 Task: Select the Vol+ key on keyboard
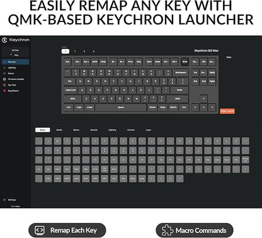(x=174, y=62)
